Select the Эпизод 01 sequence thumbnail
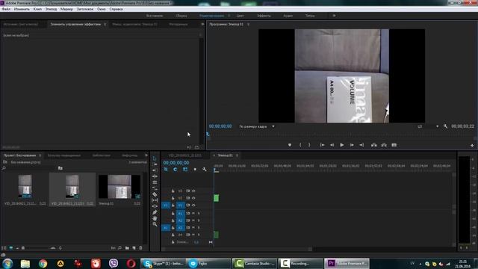 [119, 187]
